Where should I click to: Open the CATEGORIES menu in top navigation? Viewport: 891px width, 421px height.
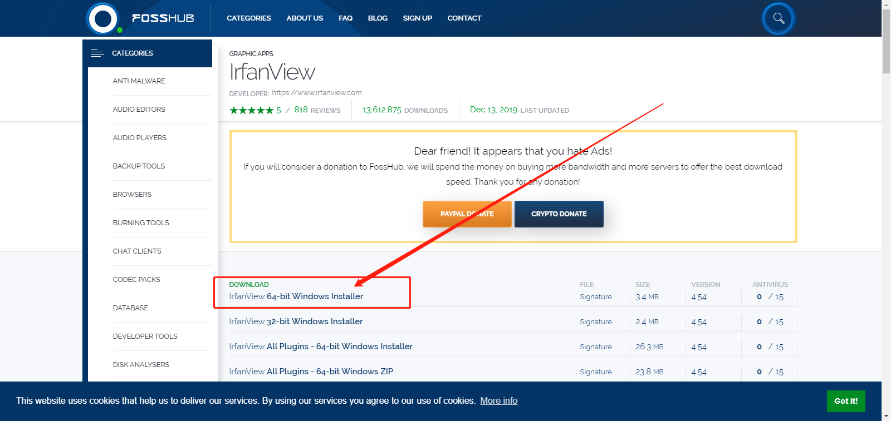pyautogui.click(x=249, y=18)
